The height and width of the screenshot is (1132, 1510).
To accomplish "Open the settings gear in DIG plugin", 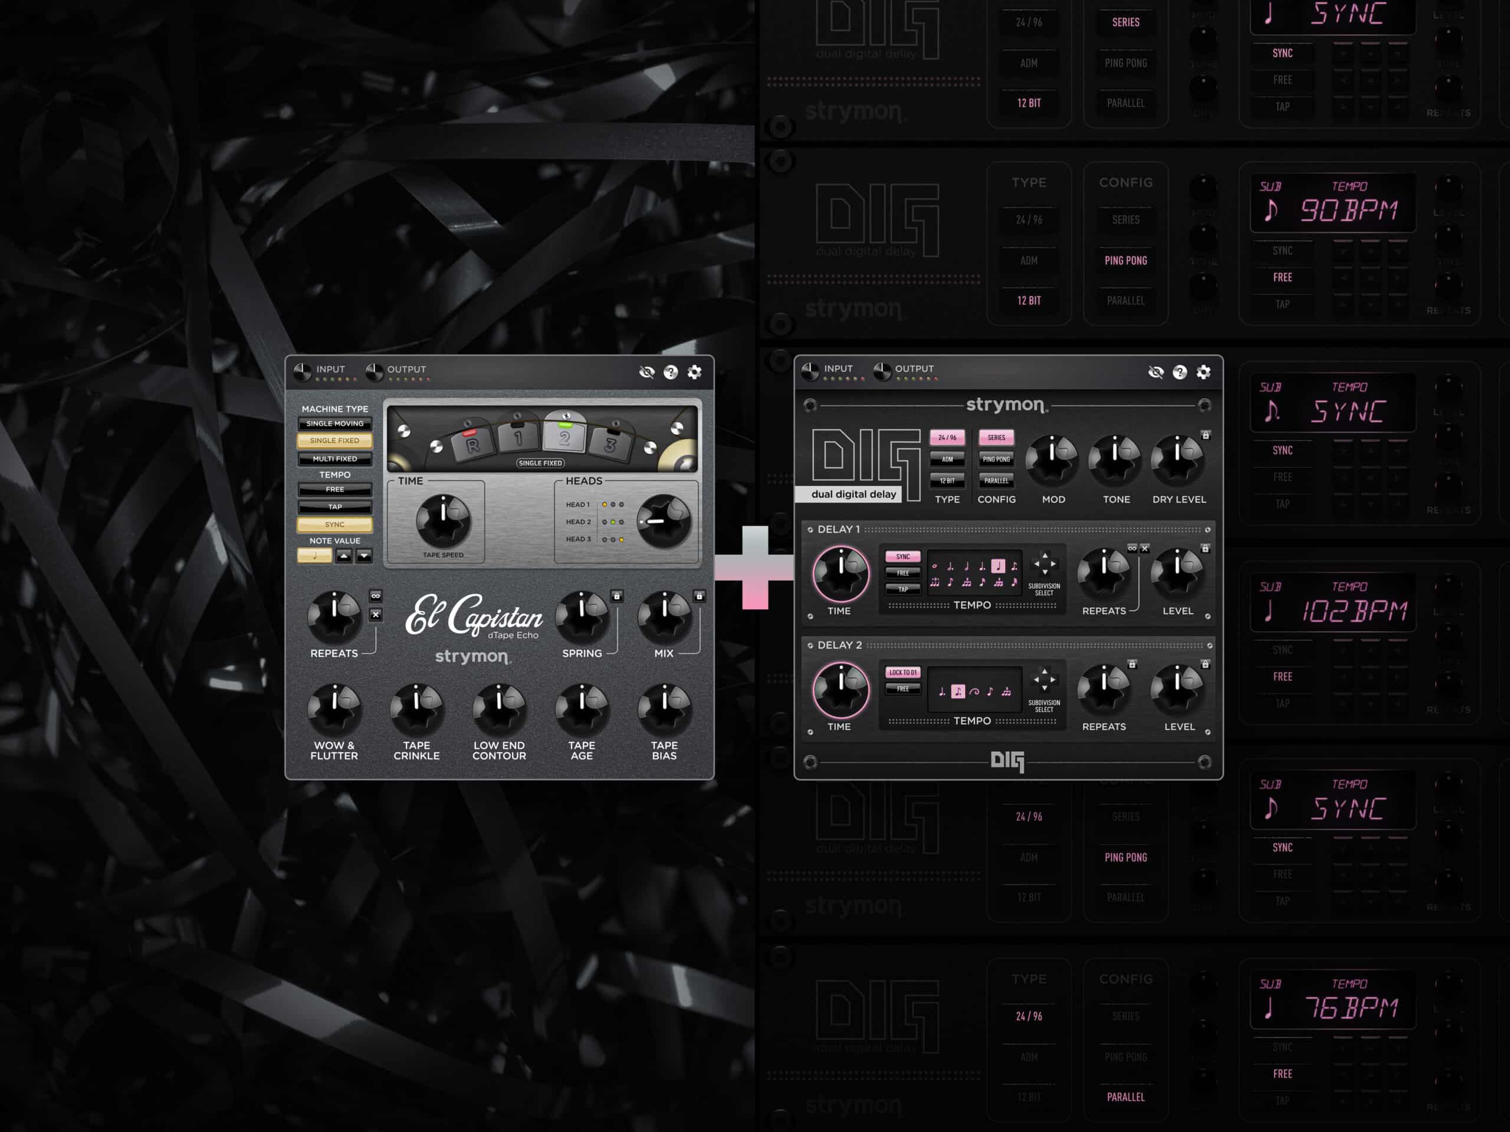I will click(1203, 372).
